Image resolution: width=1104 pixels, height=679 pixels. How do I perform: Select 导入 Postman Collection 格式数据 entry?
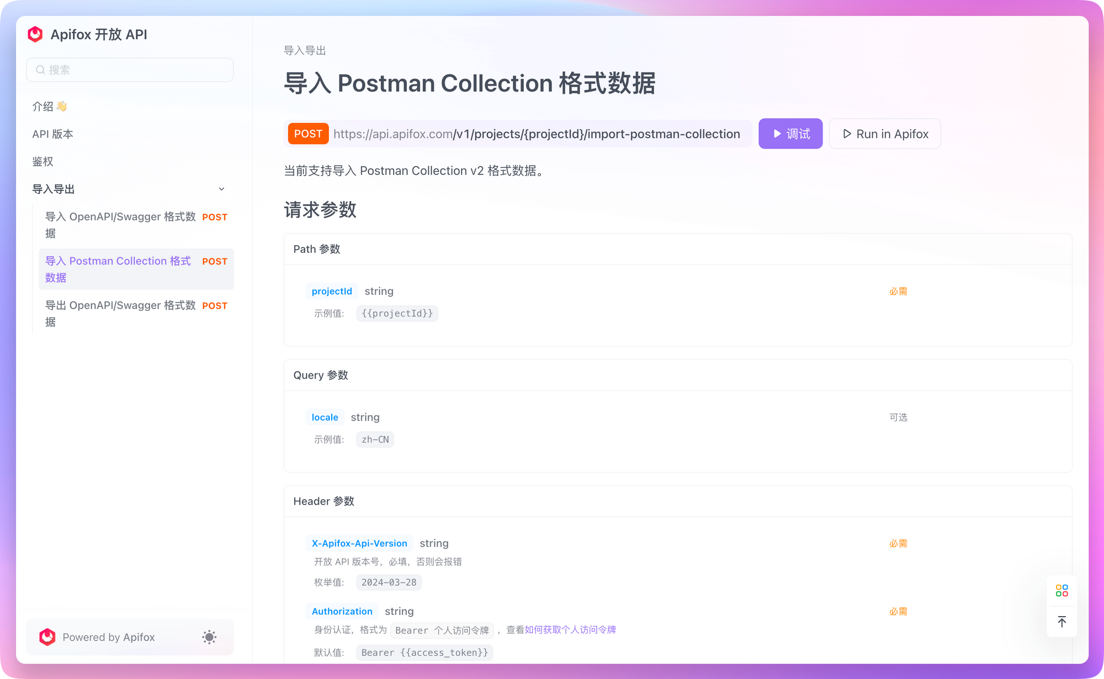136,269
